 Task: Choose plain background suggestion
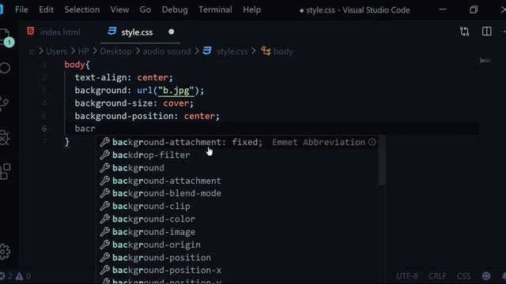coord(237,168)
